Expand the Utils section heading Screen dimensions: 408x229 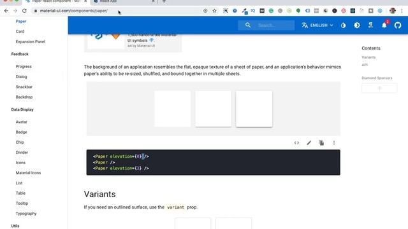point(15,226)
